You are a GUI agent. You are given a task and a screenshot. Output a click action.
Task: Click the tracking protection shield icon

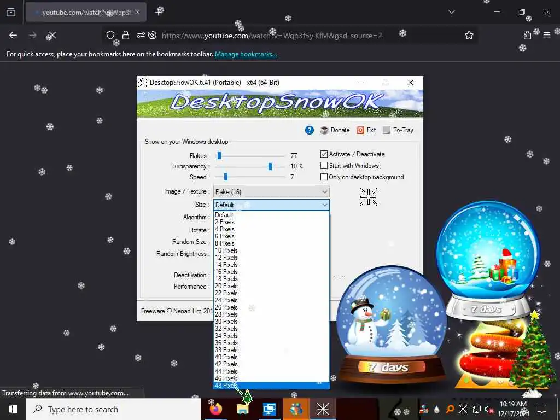(x=110, y=35)
